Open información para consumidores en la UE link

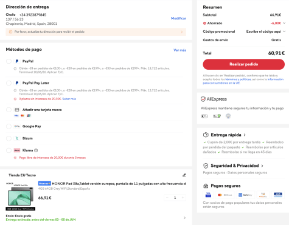243,81
